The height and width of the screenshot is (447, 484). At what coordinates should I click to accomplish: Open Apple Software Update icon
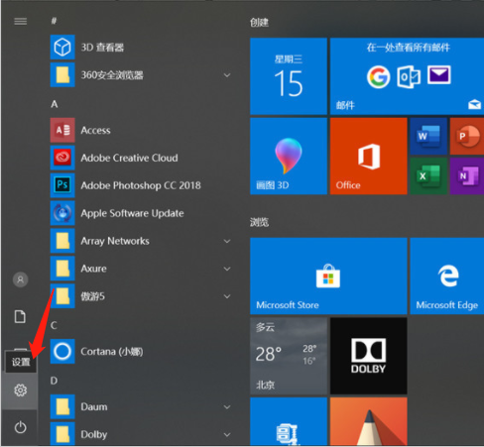[62, 213]
